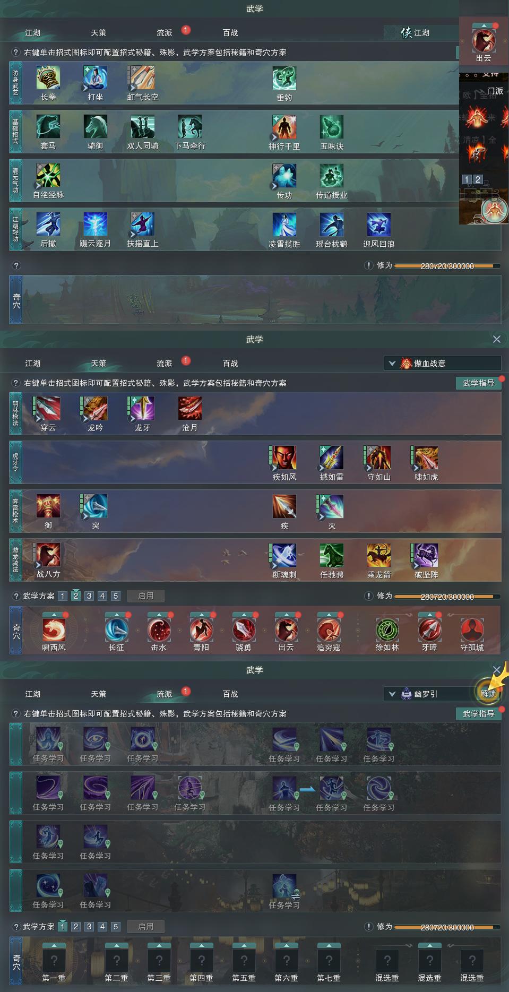This screenshot has height=992, width=509.
Task: Switch to the 天策 tab in the top panel
Action: [x=99, y=33]
